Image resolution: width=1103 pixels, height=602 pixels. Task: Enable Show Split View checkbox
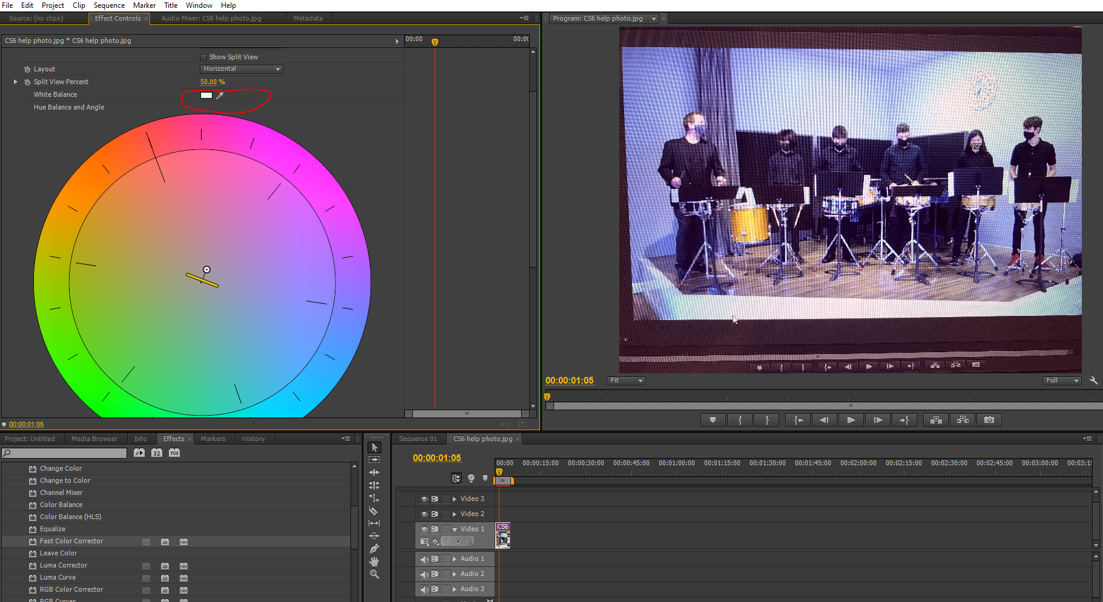pos(203,57)
